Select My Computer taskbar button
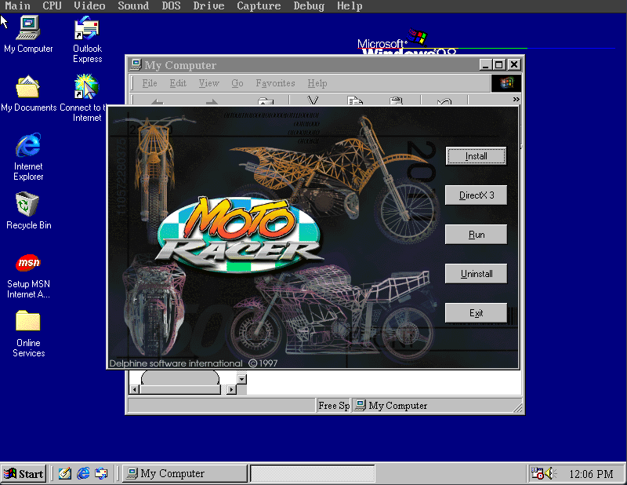The height and width of the screenshot is (485, 627). (x=184, y=473)
